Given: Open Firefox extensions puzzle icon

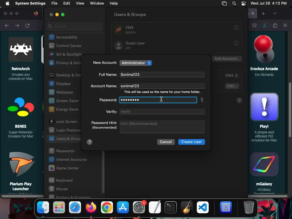Looking at the screenshot, I should pyautogui.click(x=275, y=25).
